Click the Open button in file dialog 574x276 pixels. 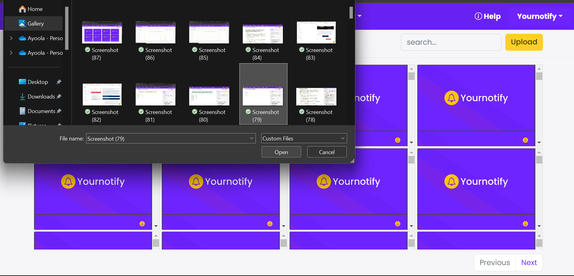[x=281, y=152]
